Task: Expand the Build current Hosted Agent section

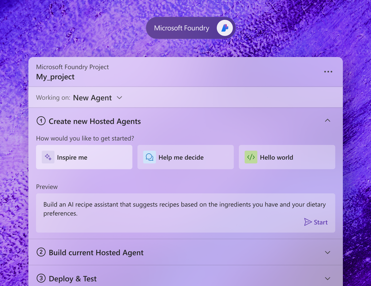Action: coord(328,252)
